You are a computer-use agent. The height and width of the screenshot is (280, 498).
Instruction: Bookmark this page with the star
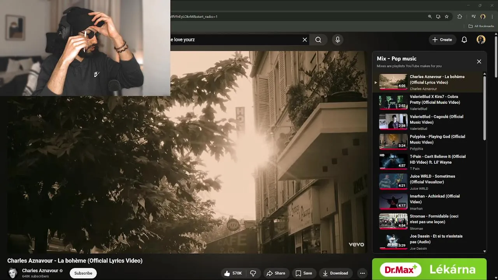[x=447, y=17]
